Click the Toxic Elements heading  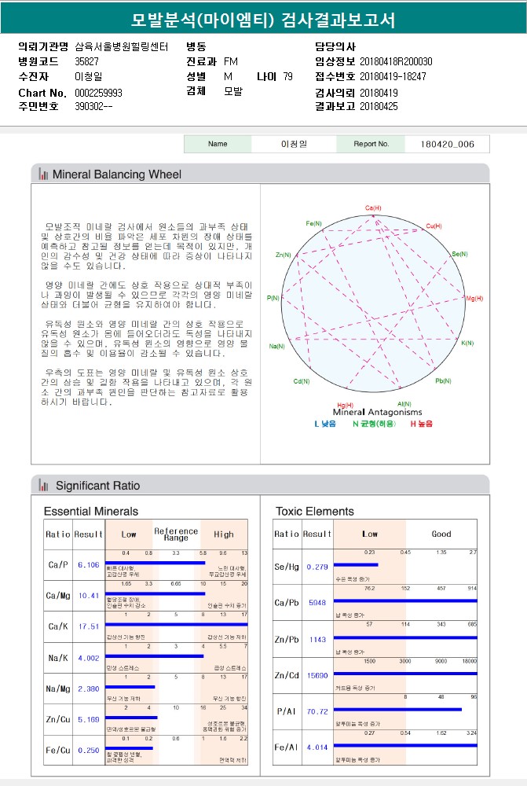tap(315, 512)
